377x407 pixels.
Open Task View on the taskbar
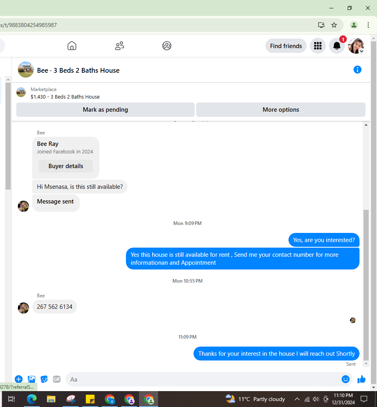coord(12,399)
